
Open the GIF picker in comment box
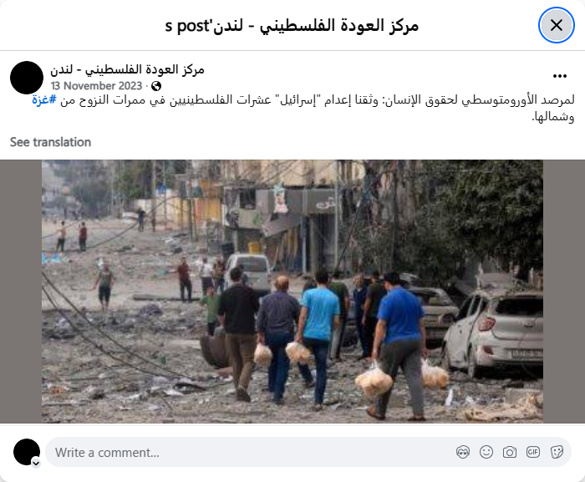533,452
